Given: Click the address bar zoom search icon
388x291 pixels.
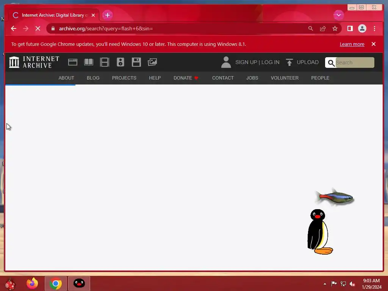Looking at the screenshot, I should pos(311,28).
